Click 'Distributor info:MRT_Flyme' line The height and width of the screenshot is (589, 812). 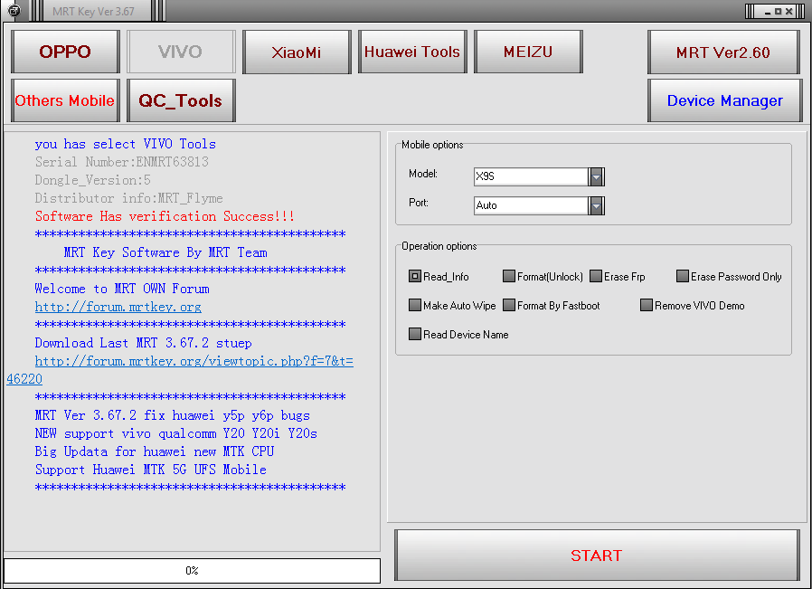click(129, 198)
